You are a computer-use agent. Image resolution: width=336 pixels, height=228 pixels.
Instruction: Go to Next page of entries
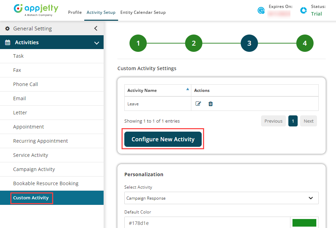(x=308, y=121)
